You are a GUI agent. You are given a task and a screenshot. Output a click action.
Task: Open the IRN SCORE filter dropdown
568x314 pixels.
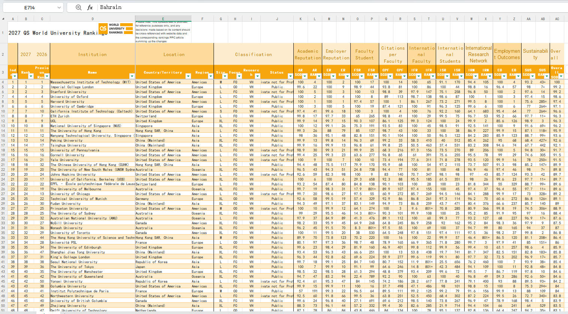475,76
